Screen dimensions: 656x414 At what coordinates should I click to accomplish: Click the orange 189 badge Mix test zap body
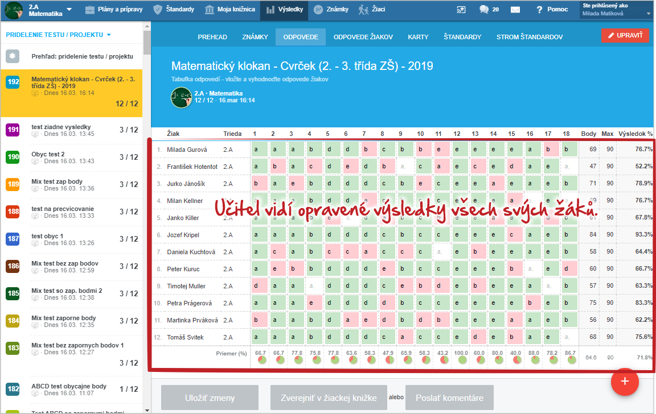click(13, 184)
